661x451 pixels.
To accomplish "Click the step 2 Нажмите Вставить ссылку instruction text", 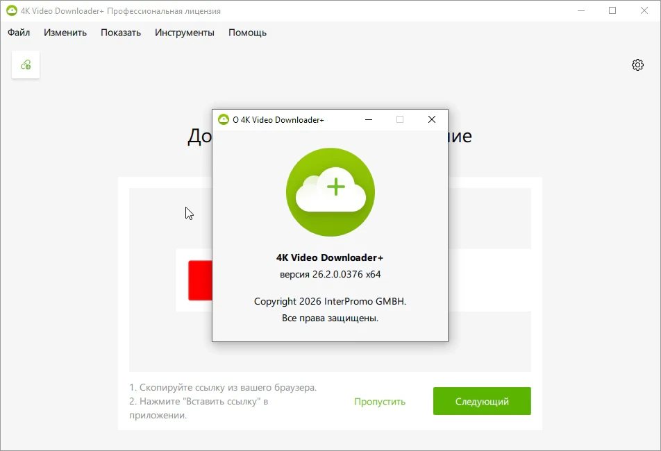I will pyautogui.click(x=199, y=408).
